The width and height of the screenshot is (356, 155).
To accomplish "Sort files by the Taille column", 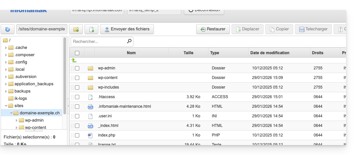I will [188, 53].
